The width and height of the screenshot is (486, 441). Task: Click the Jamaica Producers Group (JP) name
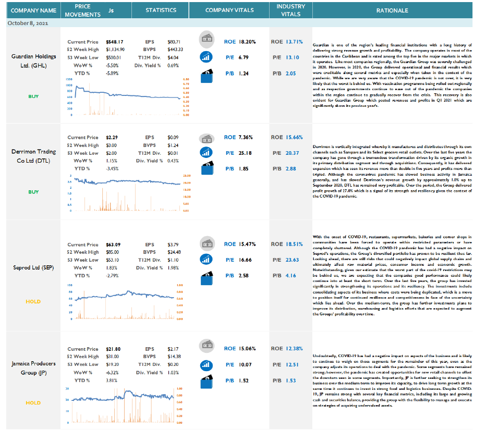tap(33, 368)
